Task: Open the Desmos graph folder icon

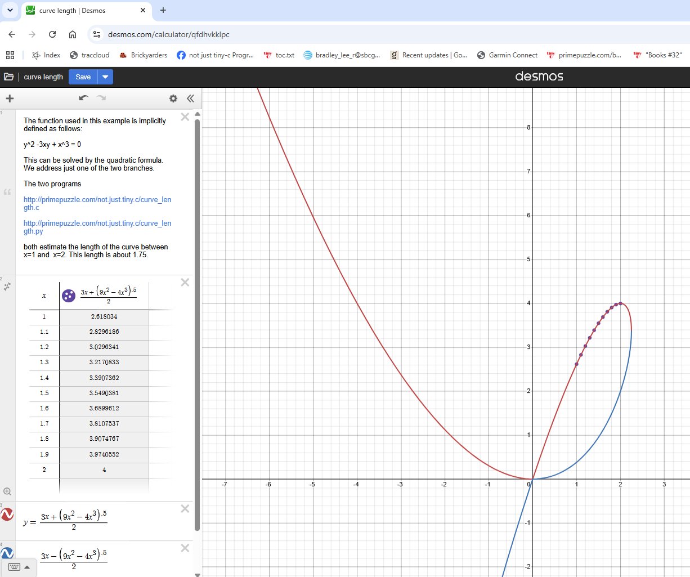Action: tap(9, 77)
